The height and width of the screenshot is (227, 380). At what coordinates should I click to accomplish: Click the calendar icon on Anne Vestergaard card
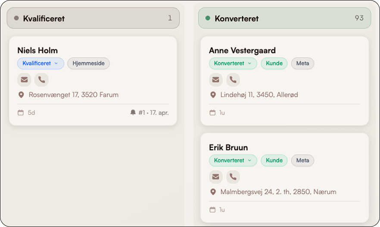(212, 113)
